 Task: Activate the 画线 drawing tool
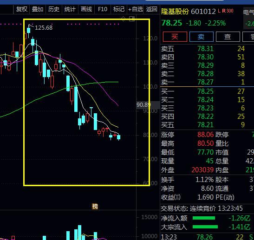[86, 9]
